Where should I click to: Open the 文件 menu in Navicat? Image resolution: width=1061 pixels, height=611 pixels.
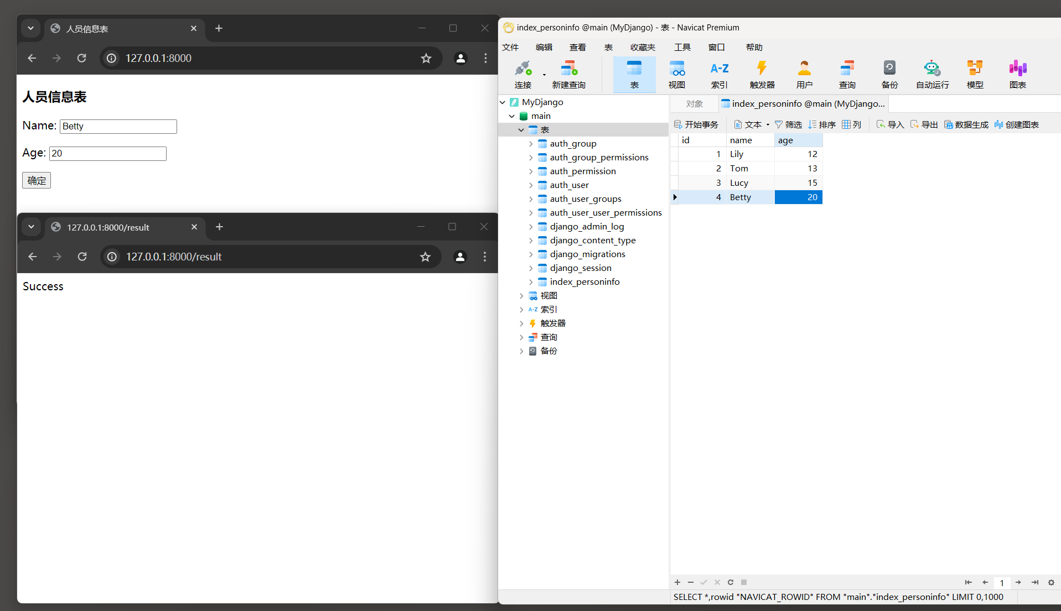[x=510, y=48]
